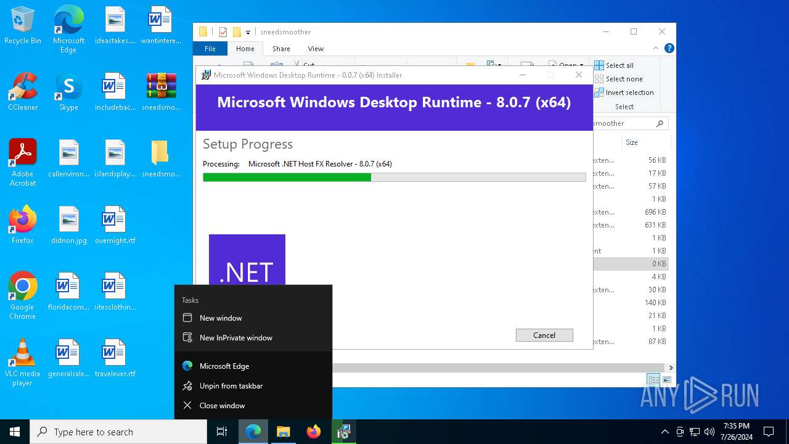Click the setup progress bar

tap(394, 178)
